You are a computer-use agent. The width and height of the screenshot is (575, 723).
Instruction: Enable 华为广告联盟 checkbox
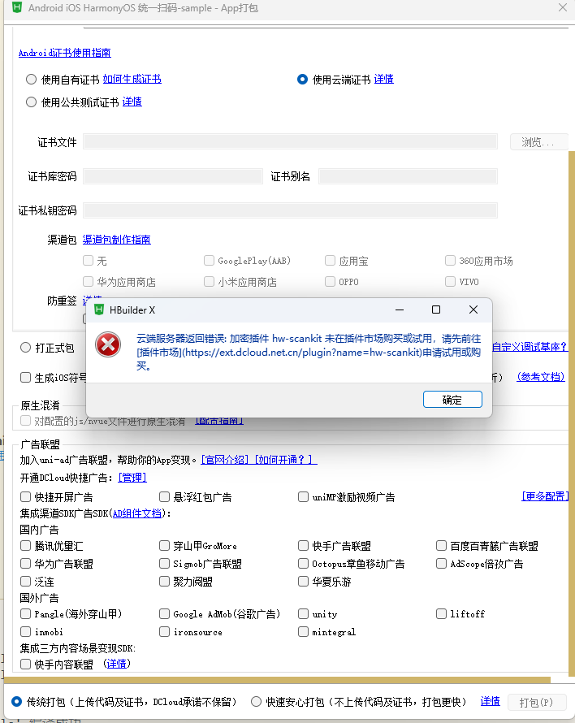26,563
